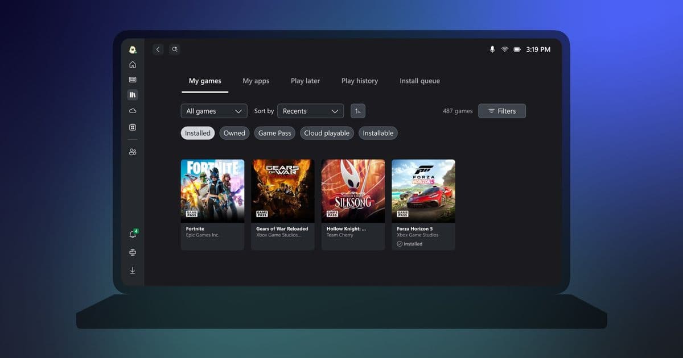Open Cloud gaming from the sidebar
683x358 pixels.
tap(133, 111)
